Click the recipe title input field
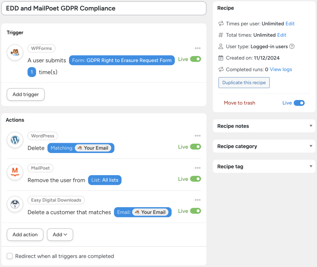 click(x=104, y=8)
